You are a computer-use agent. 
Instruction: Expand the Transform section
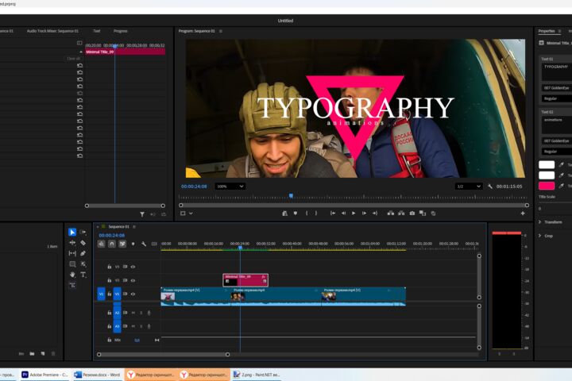(539, 221)
